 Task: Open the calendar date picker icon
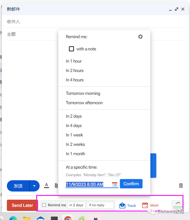click(x=114, y=184)
